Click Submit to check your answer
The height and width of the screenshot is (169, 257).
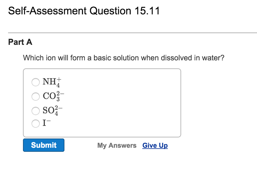tap(43, 145)
